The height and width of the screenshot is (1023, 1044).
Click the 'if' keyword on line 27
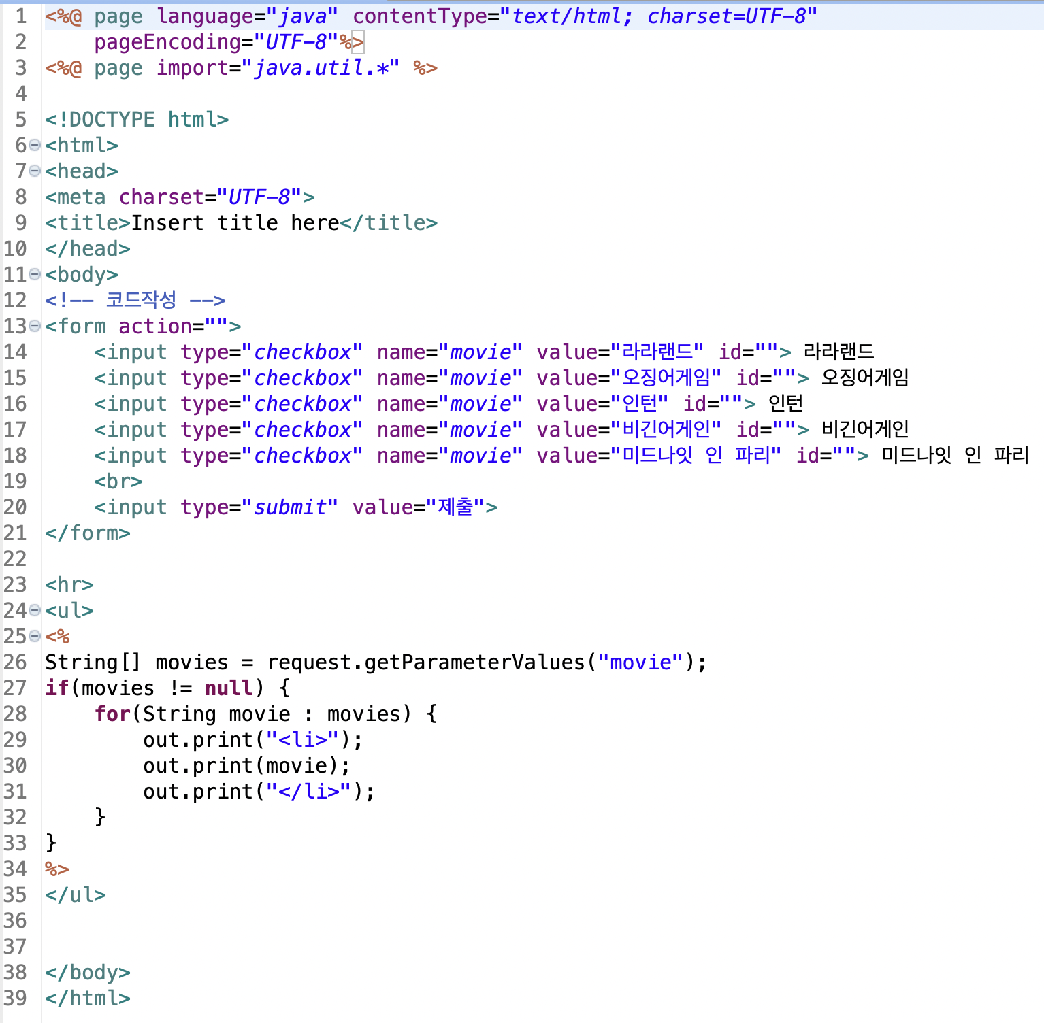coord(57,688)
